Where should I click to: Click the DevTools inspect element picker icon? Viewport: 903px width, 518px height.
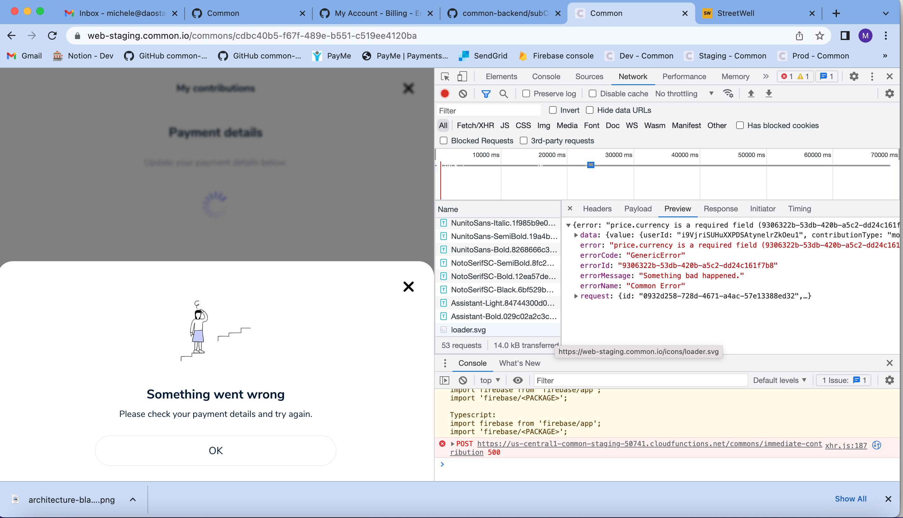coord(445,77)
